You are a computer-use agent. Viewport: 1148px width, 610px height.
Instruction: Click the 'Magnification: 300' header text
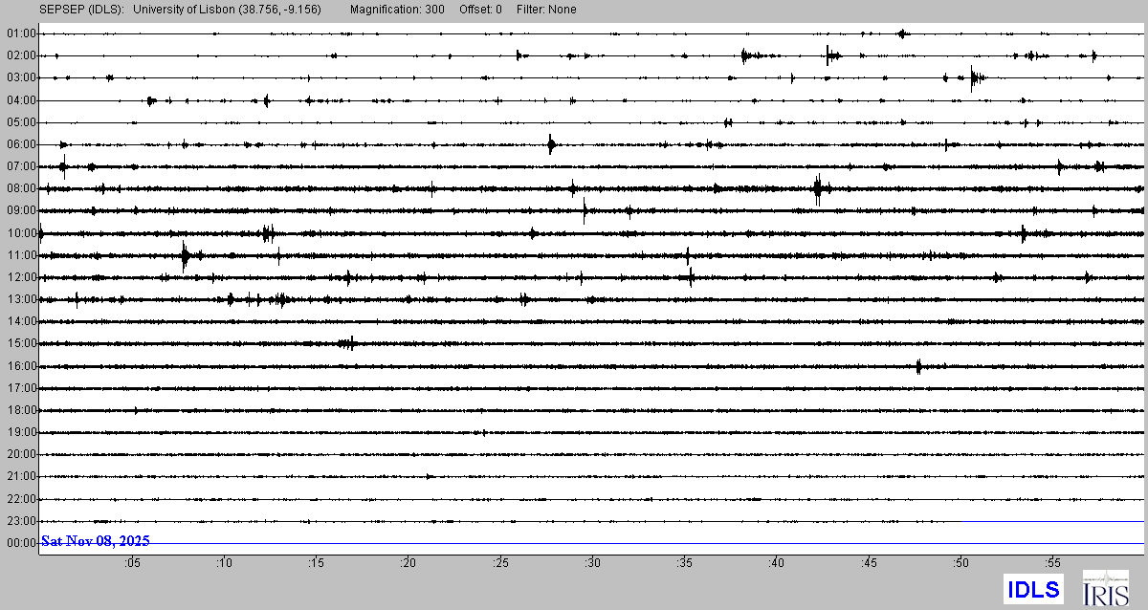click(x=398, y=10)
